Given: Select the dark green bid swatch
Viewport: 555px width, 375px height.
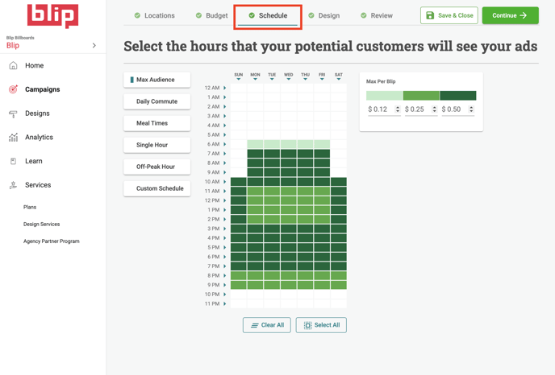Looking at the screenshot, I should point(458,95).
